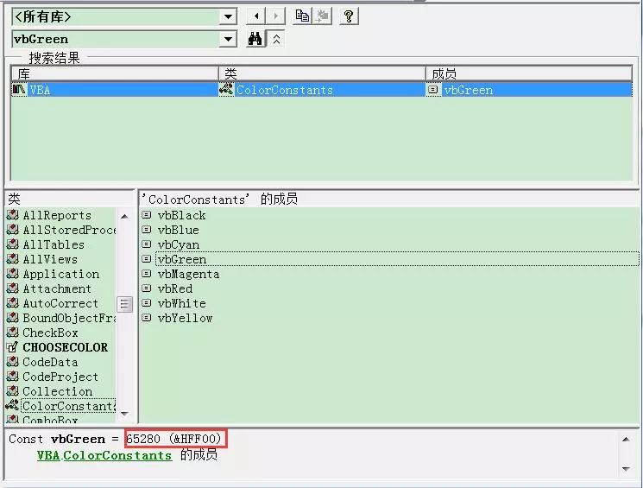Select vbMagenta in the members list
The width and height of the screenshot is (643, 488).
[x=188, y=274]
